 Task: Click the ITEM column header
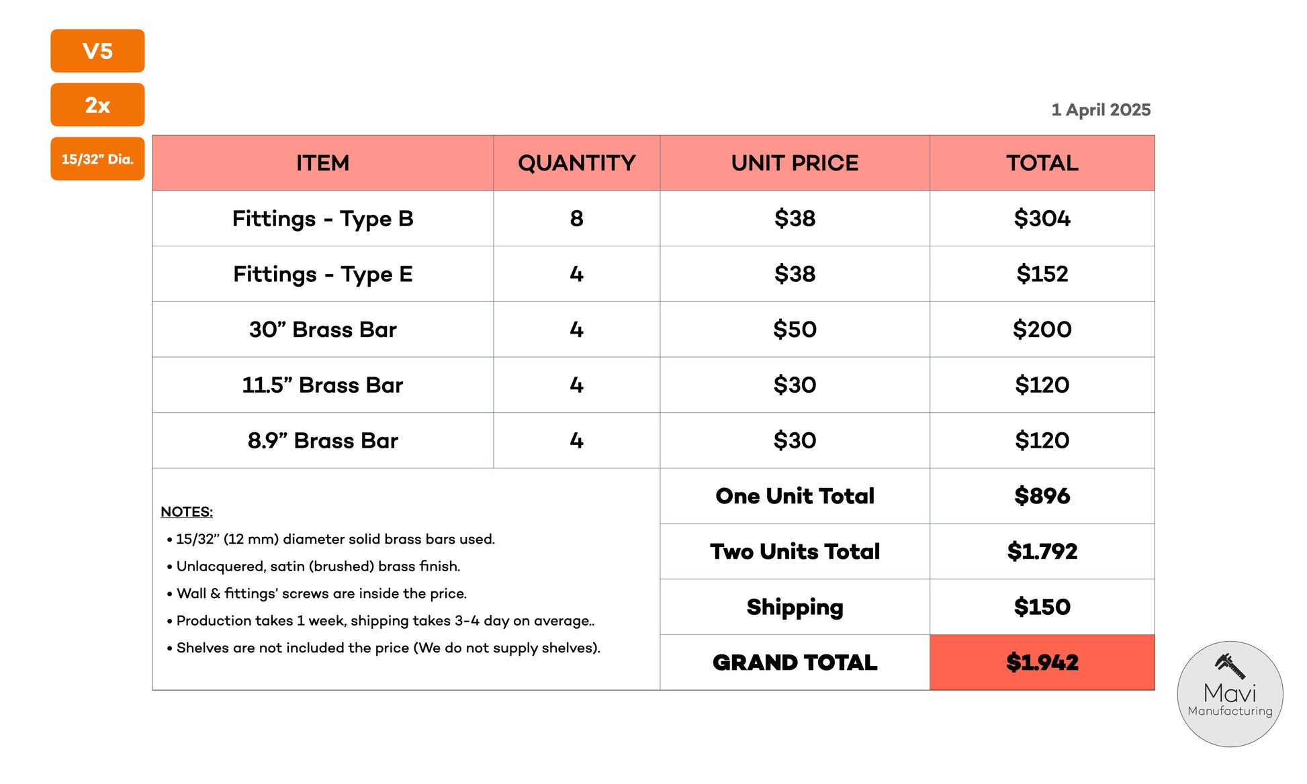(323, 163)
